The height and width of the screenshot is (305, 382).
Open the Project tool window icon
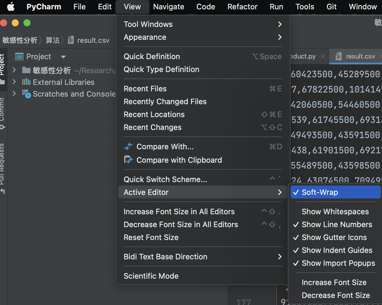tap(19, 56)
